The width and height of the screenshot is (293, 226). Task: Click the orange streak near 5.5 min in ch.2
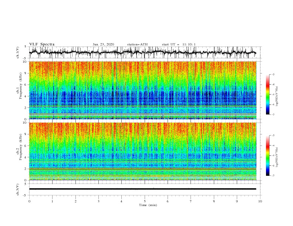coord(160,176)
